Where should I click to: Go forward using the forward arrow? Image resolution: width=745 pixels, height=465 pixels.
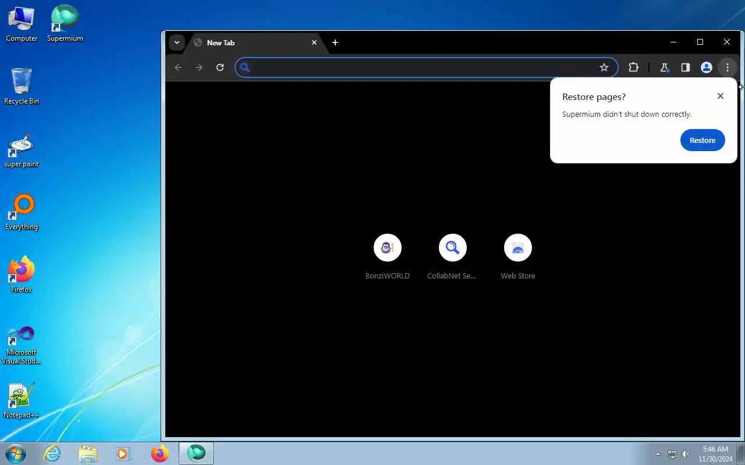(199, 67)
